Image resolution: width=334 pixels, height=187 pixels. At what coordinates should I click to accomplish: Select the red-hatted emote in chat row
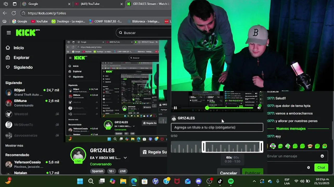coord(310,146)
